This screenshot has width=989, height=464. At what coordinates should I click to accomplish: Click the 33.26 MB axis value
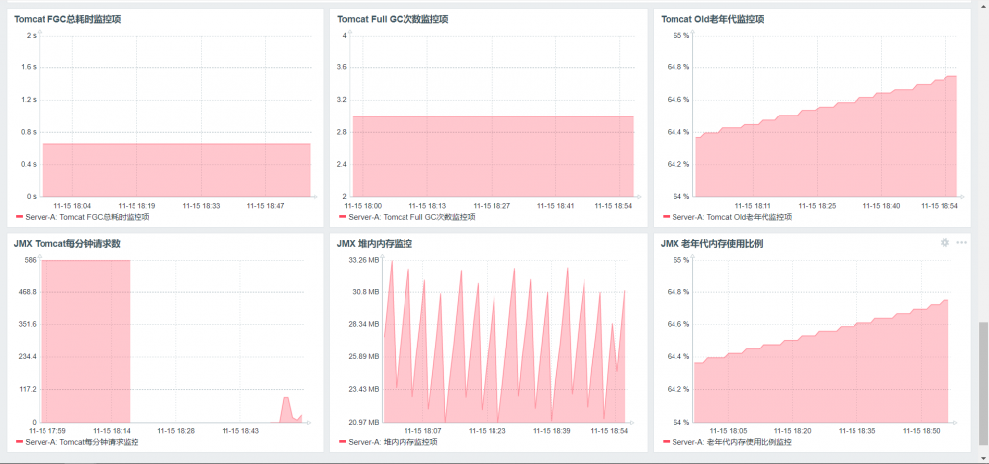(363, 260)
